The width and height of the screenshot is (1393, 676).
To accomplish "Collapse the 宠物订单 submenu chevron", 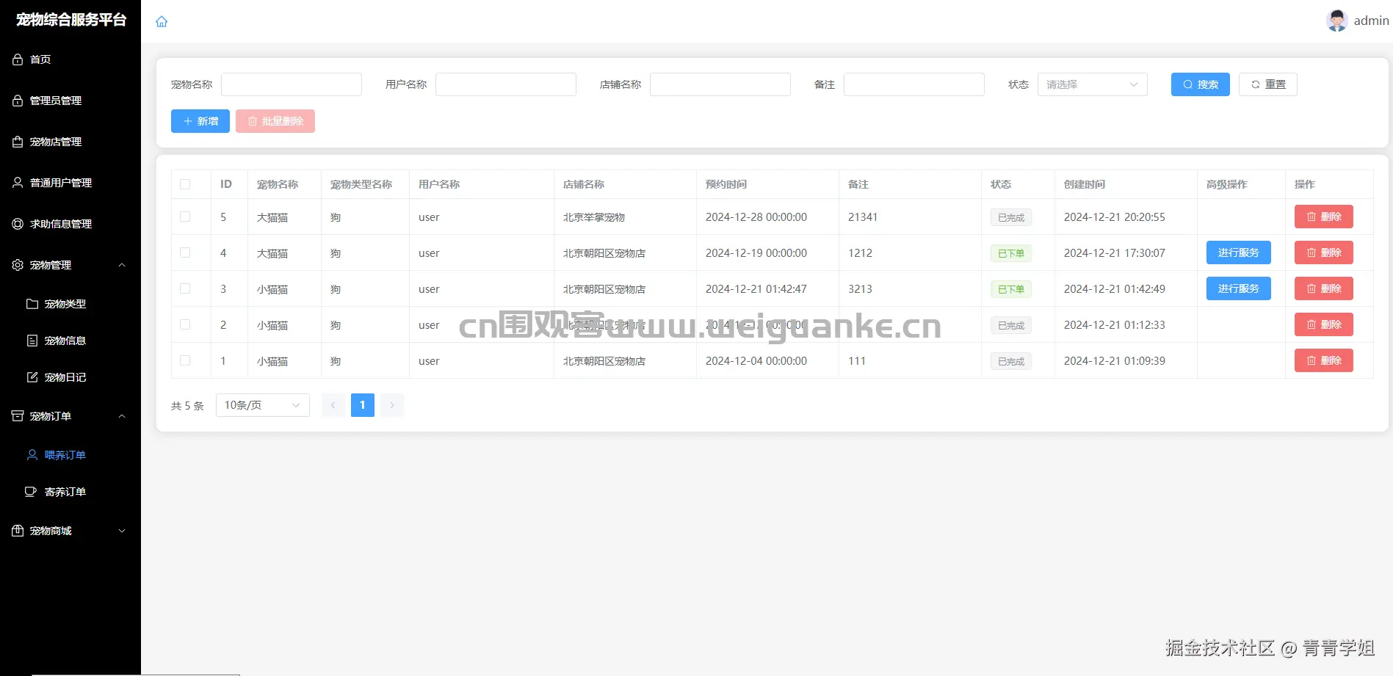I will (122, 416).
